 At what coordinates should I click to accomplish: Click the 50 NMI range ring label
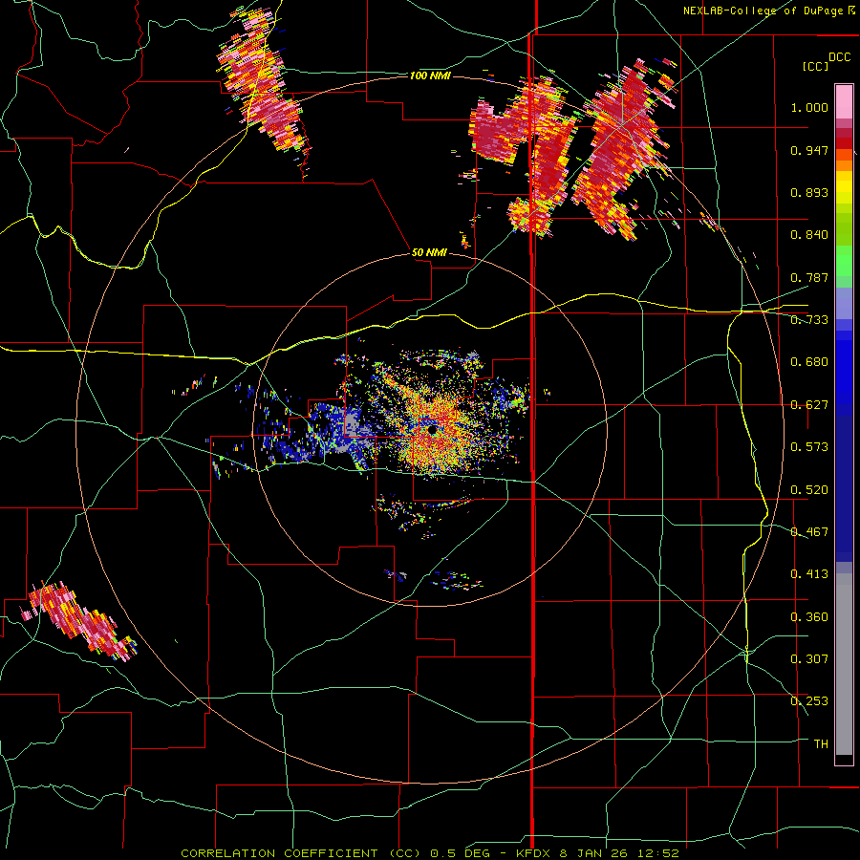tap(429, 252)
